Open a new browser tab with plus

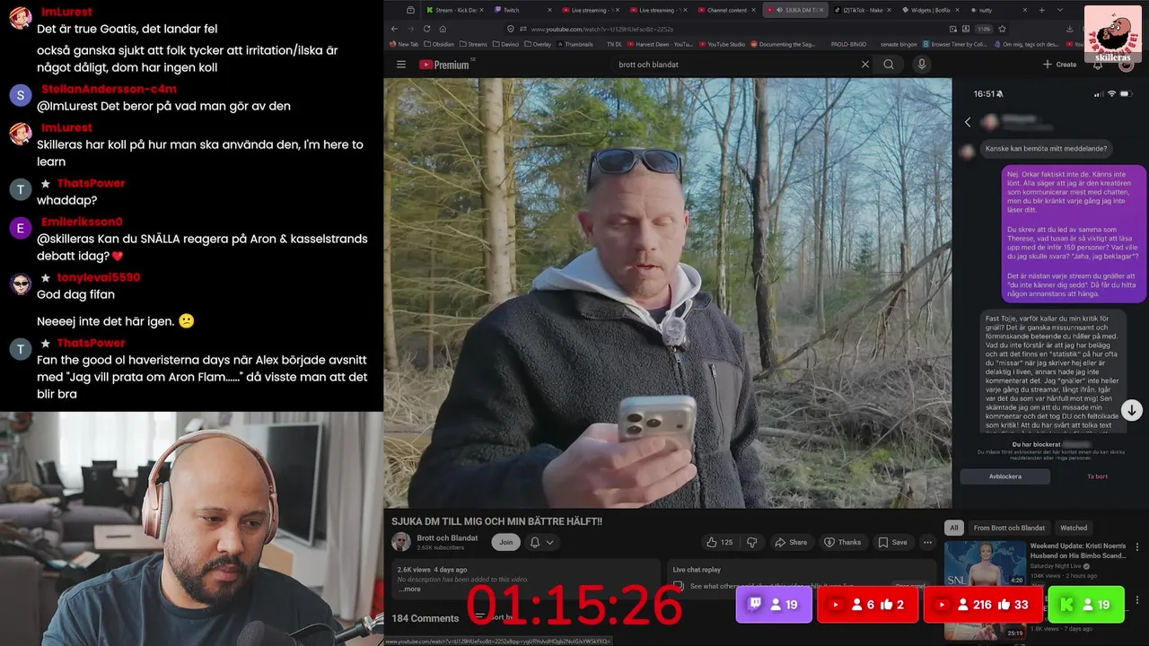1041,10
